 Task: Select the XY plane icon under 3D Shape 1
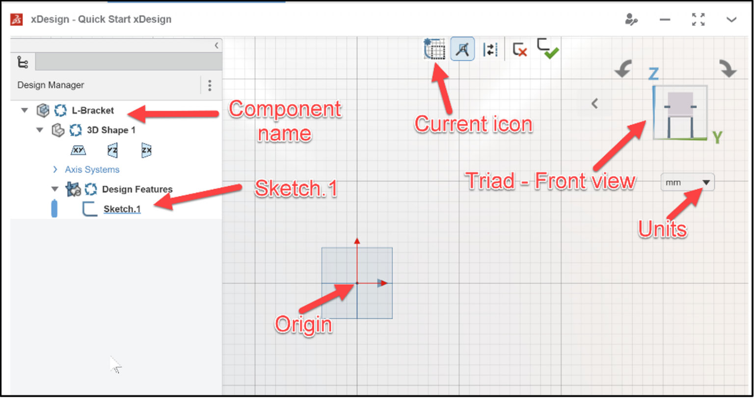coord(78,150)
